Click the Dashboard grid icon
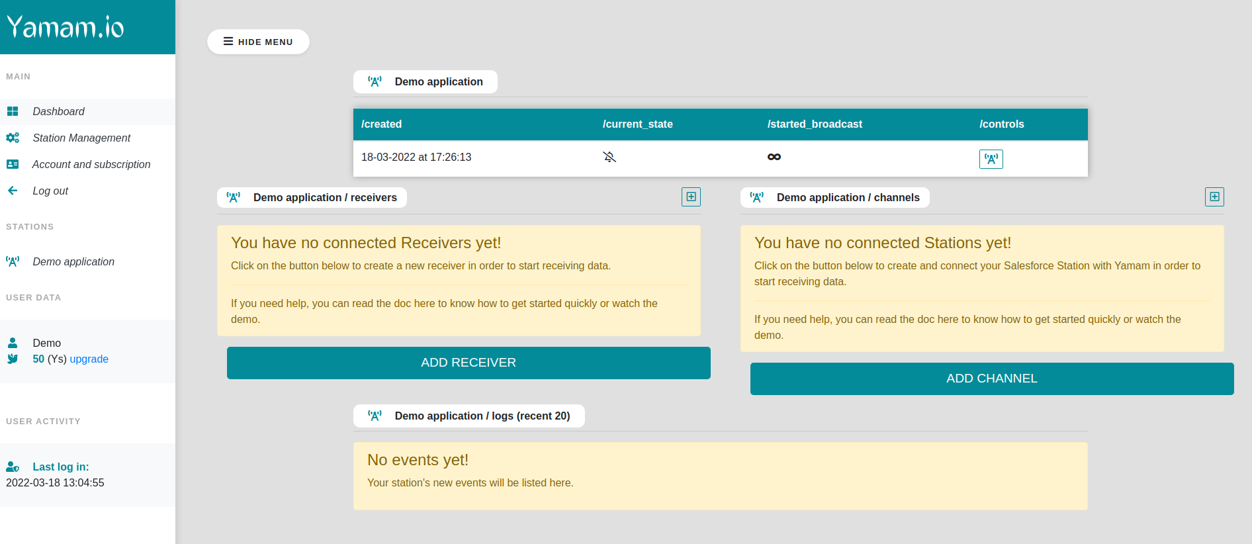 pos(13,111)
